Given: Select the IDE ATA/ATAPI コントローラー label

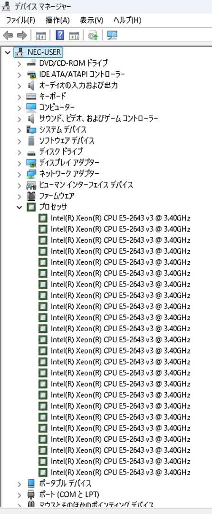Looking at the screenshot, I should pos(82,74).
